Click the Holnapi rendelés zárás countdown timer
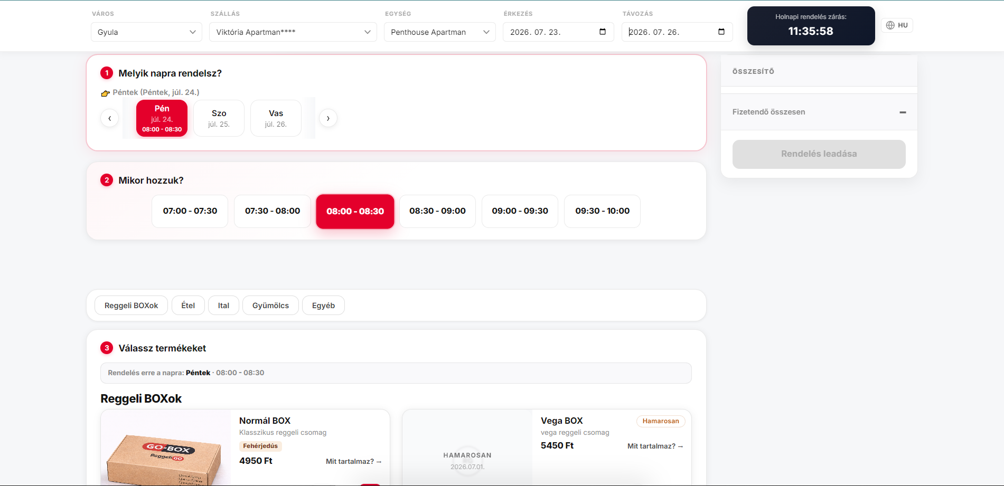 (x=811, y=26)
